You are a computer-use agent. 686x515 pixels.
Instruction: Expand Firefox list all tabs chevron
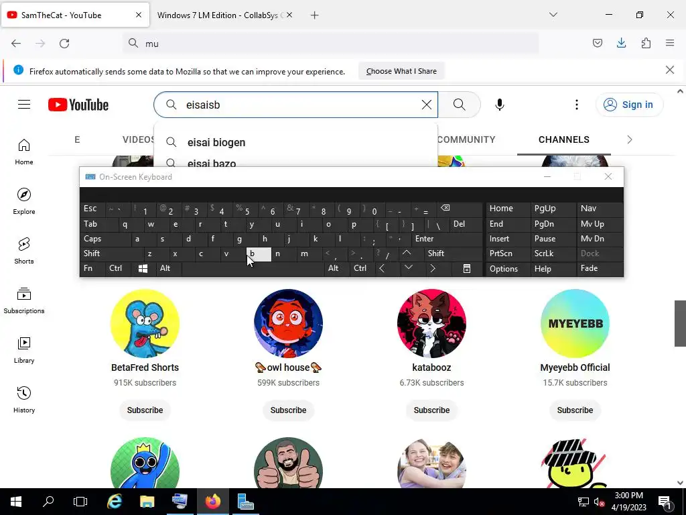(x=553, y=15)
